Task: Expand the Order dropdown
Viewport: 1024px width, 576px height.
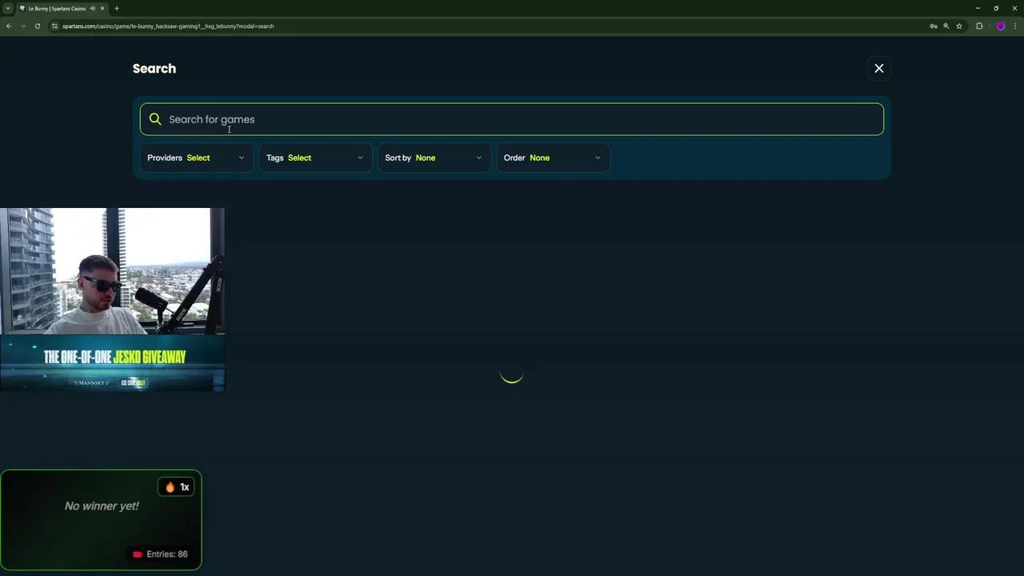Action: pyautogui.click(x=553, y=158)
